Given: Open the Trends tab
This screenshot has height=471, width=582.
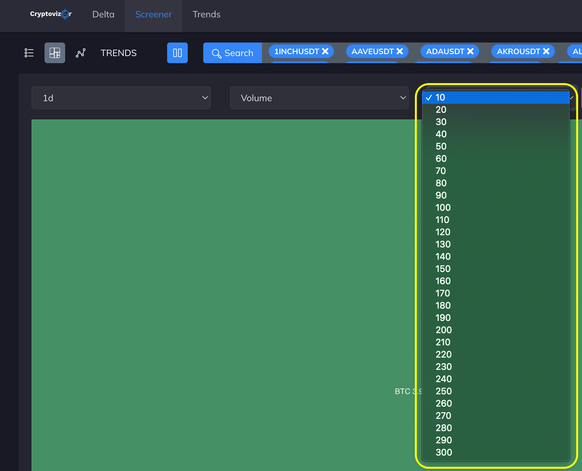Looking at the screenshot, I should [x=206, y=14].
